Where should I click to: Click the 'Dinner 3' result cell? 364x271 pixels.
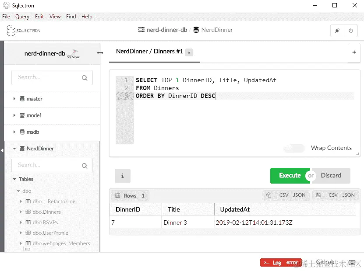[x=188, y=222]
